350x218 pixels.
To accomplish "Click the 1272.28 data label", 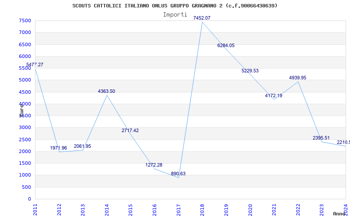I will pos(154,165).
